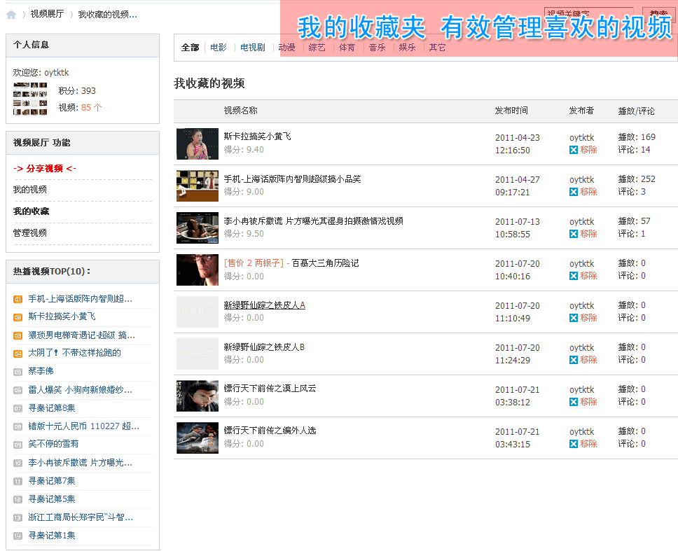Screen dimensions: 678x551
Task: Click 移除 text link for 斯卡拉搞笑小黄飞
Action: 588,150
